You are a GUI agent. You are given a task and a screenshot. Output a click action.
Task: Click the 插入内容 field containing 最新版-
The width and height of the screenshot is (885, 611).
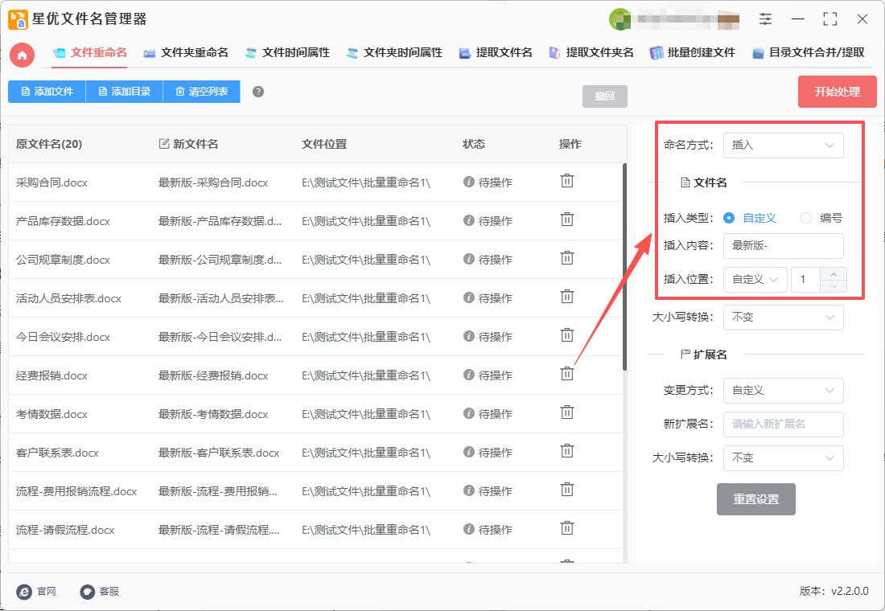point(784,245)
